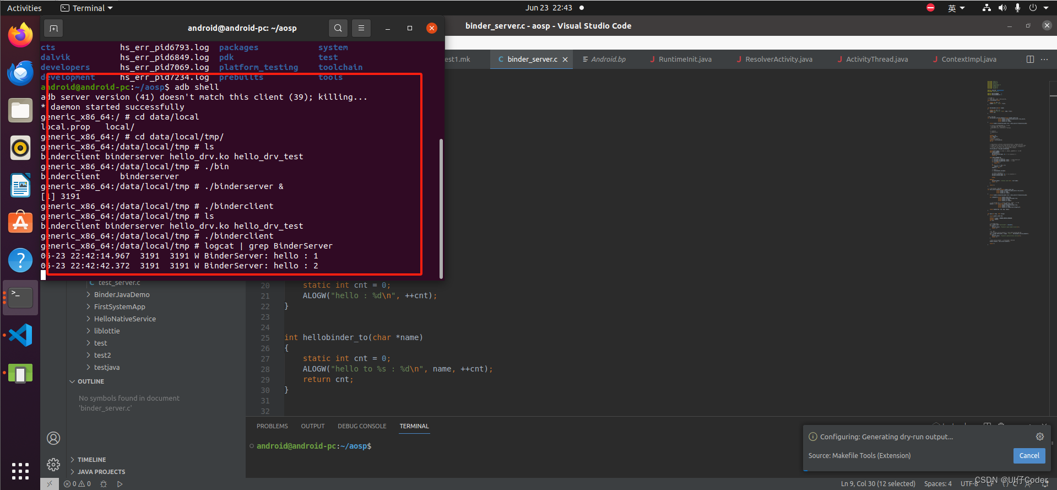Open the PROBLEMS panel tab
The height and width of the screenshot is (490, 1057).
(272, 426)
